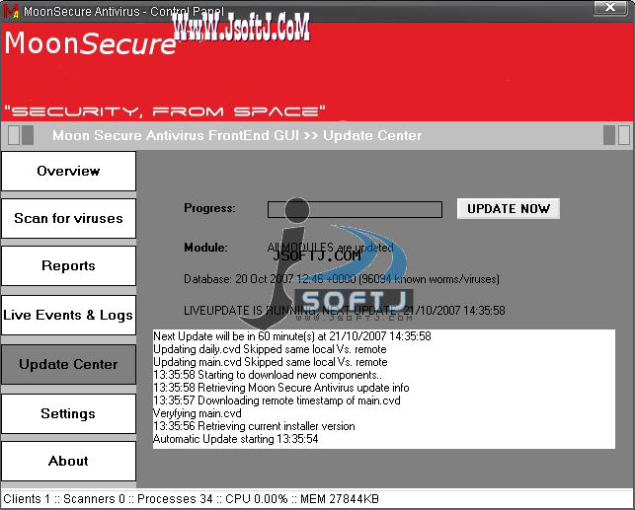Click the status bar 'Processes 34' entry
This screenshot has height=510, width=635.
pos(175,499)
